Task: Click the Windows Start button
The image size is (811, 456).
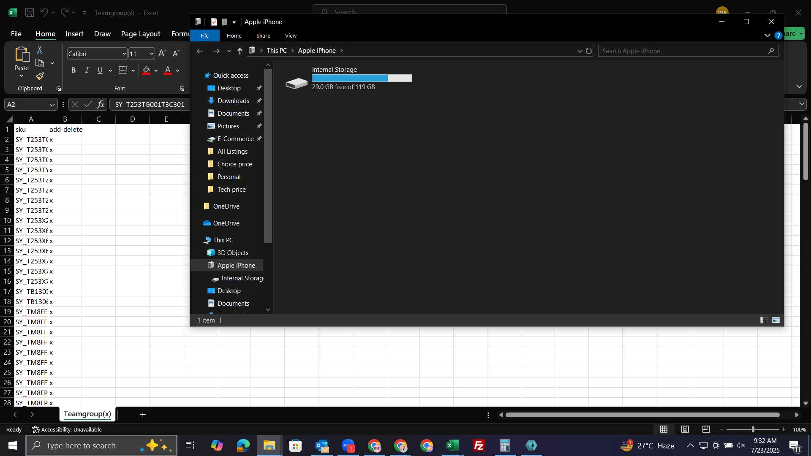Action: click(x=13, y=445)
